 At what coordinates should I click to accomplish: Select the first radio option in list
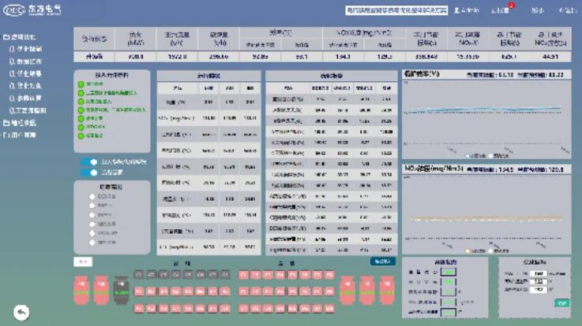tap(92, 195)
